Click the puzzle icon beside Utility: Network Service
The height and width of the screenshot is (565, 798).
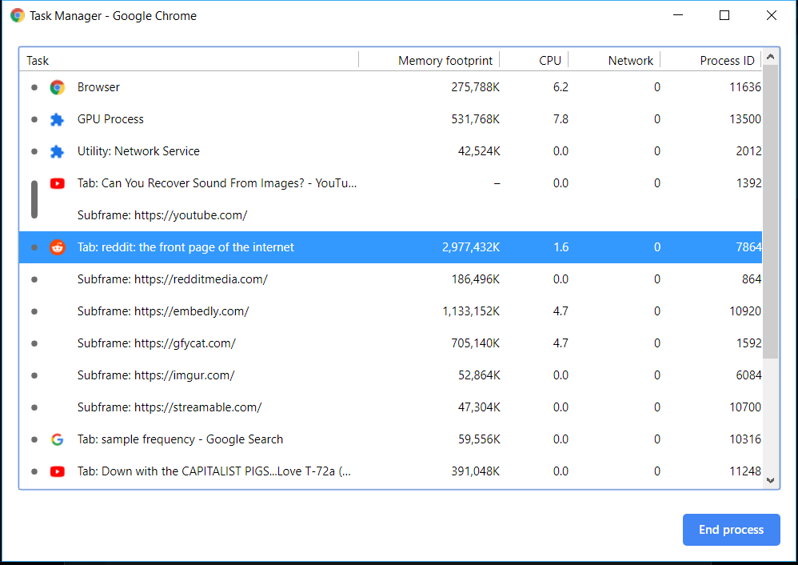[x=57, y=151]
